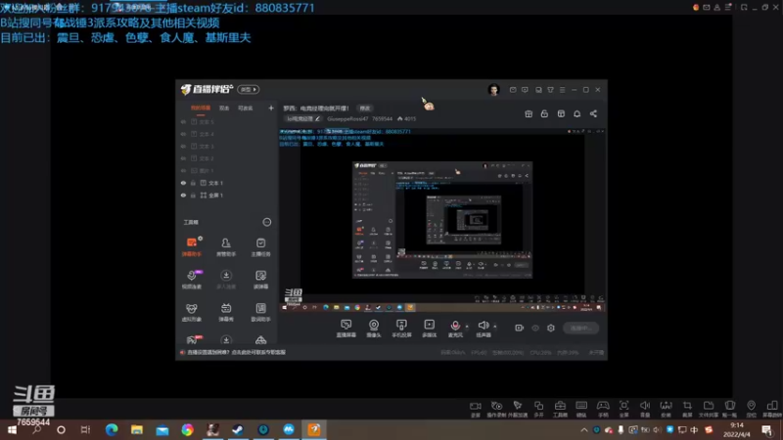Open the 主播任务 tool
Screen dimensions: 783x440
coord(260,246)
